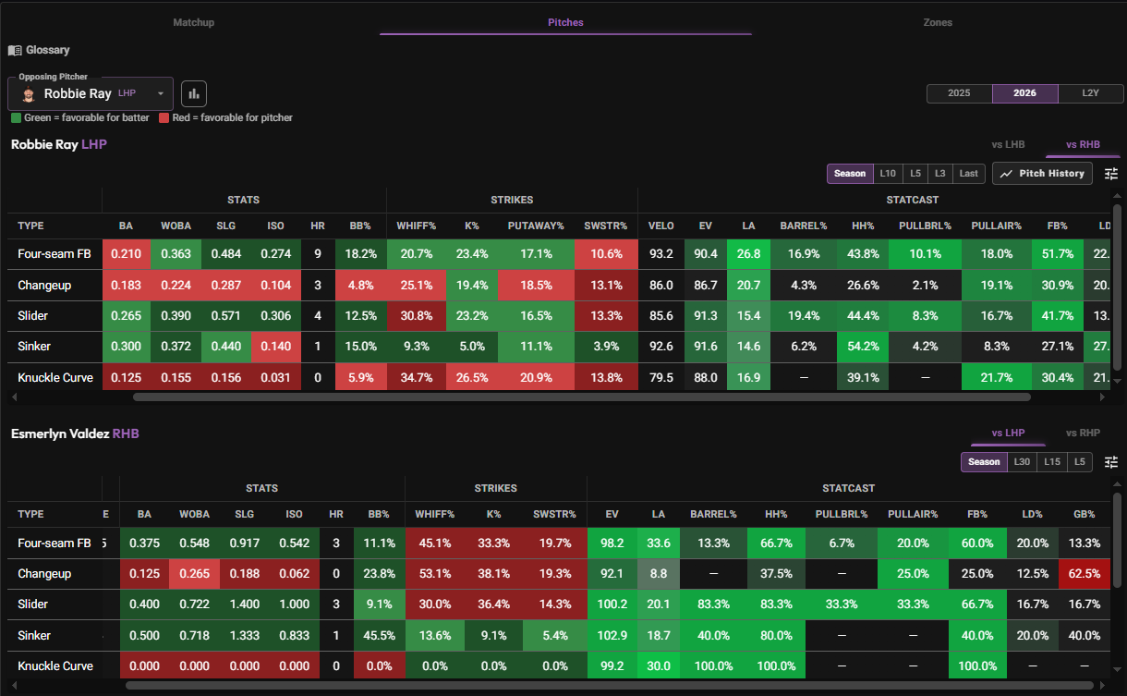The width and height of the screenshot is (1127, 696).
Task: Choose Season range in pitcher table
Action: pyautogui.click(x=850, y=174)
